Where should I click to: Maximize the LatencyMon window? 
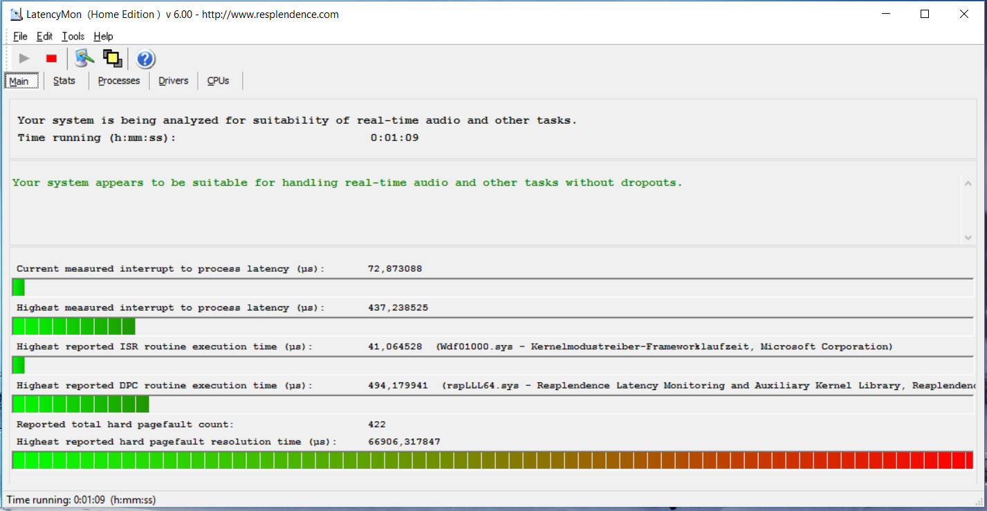point(925,14)
